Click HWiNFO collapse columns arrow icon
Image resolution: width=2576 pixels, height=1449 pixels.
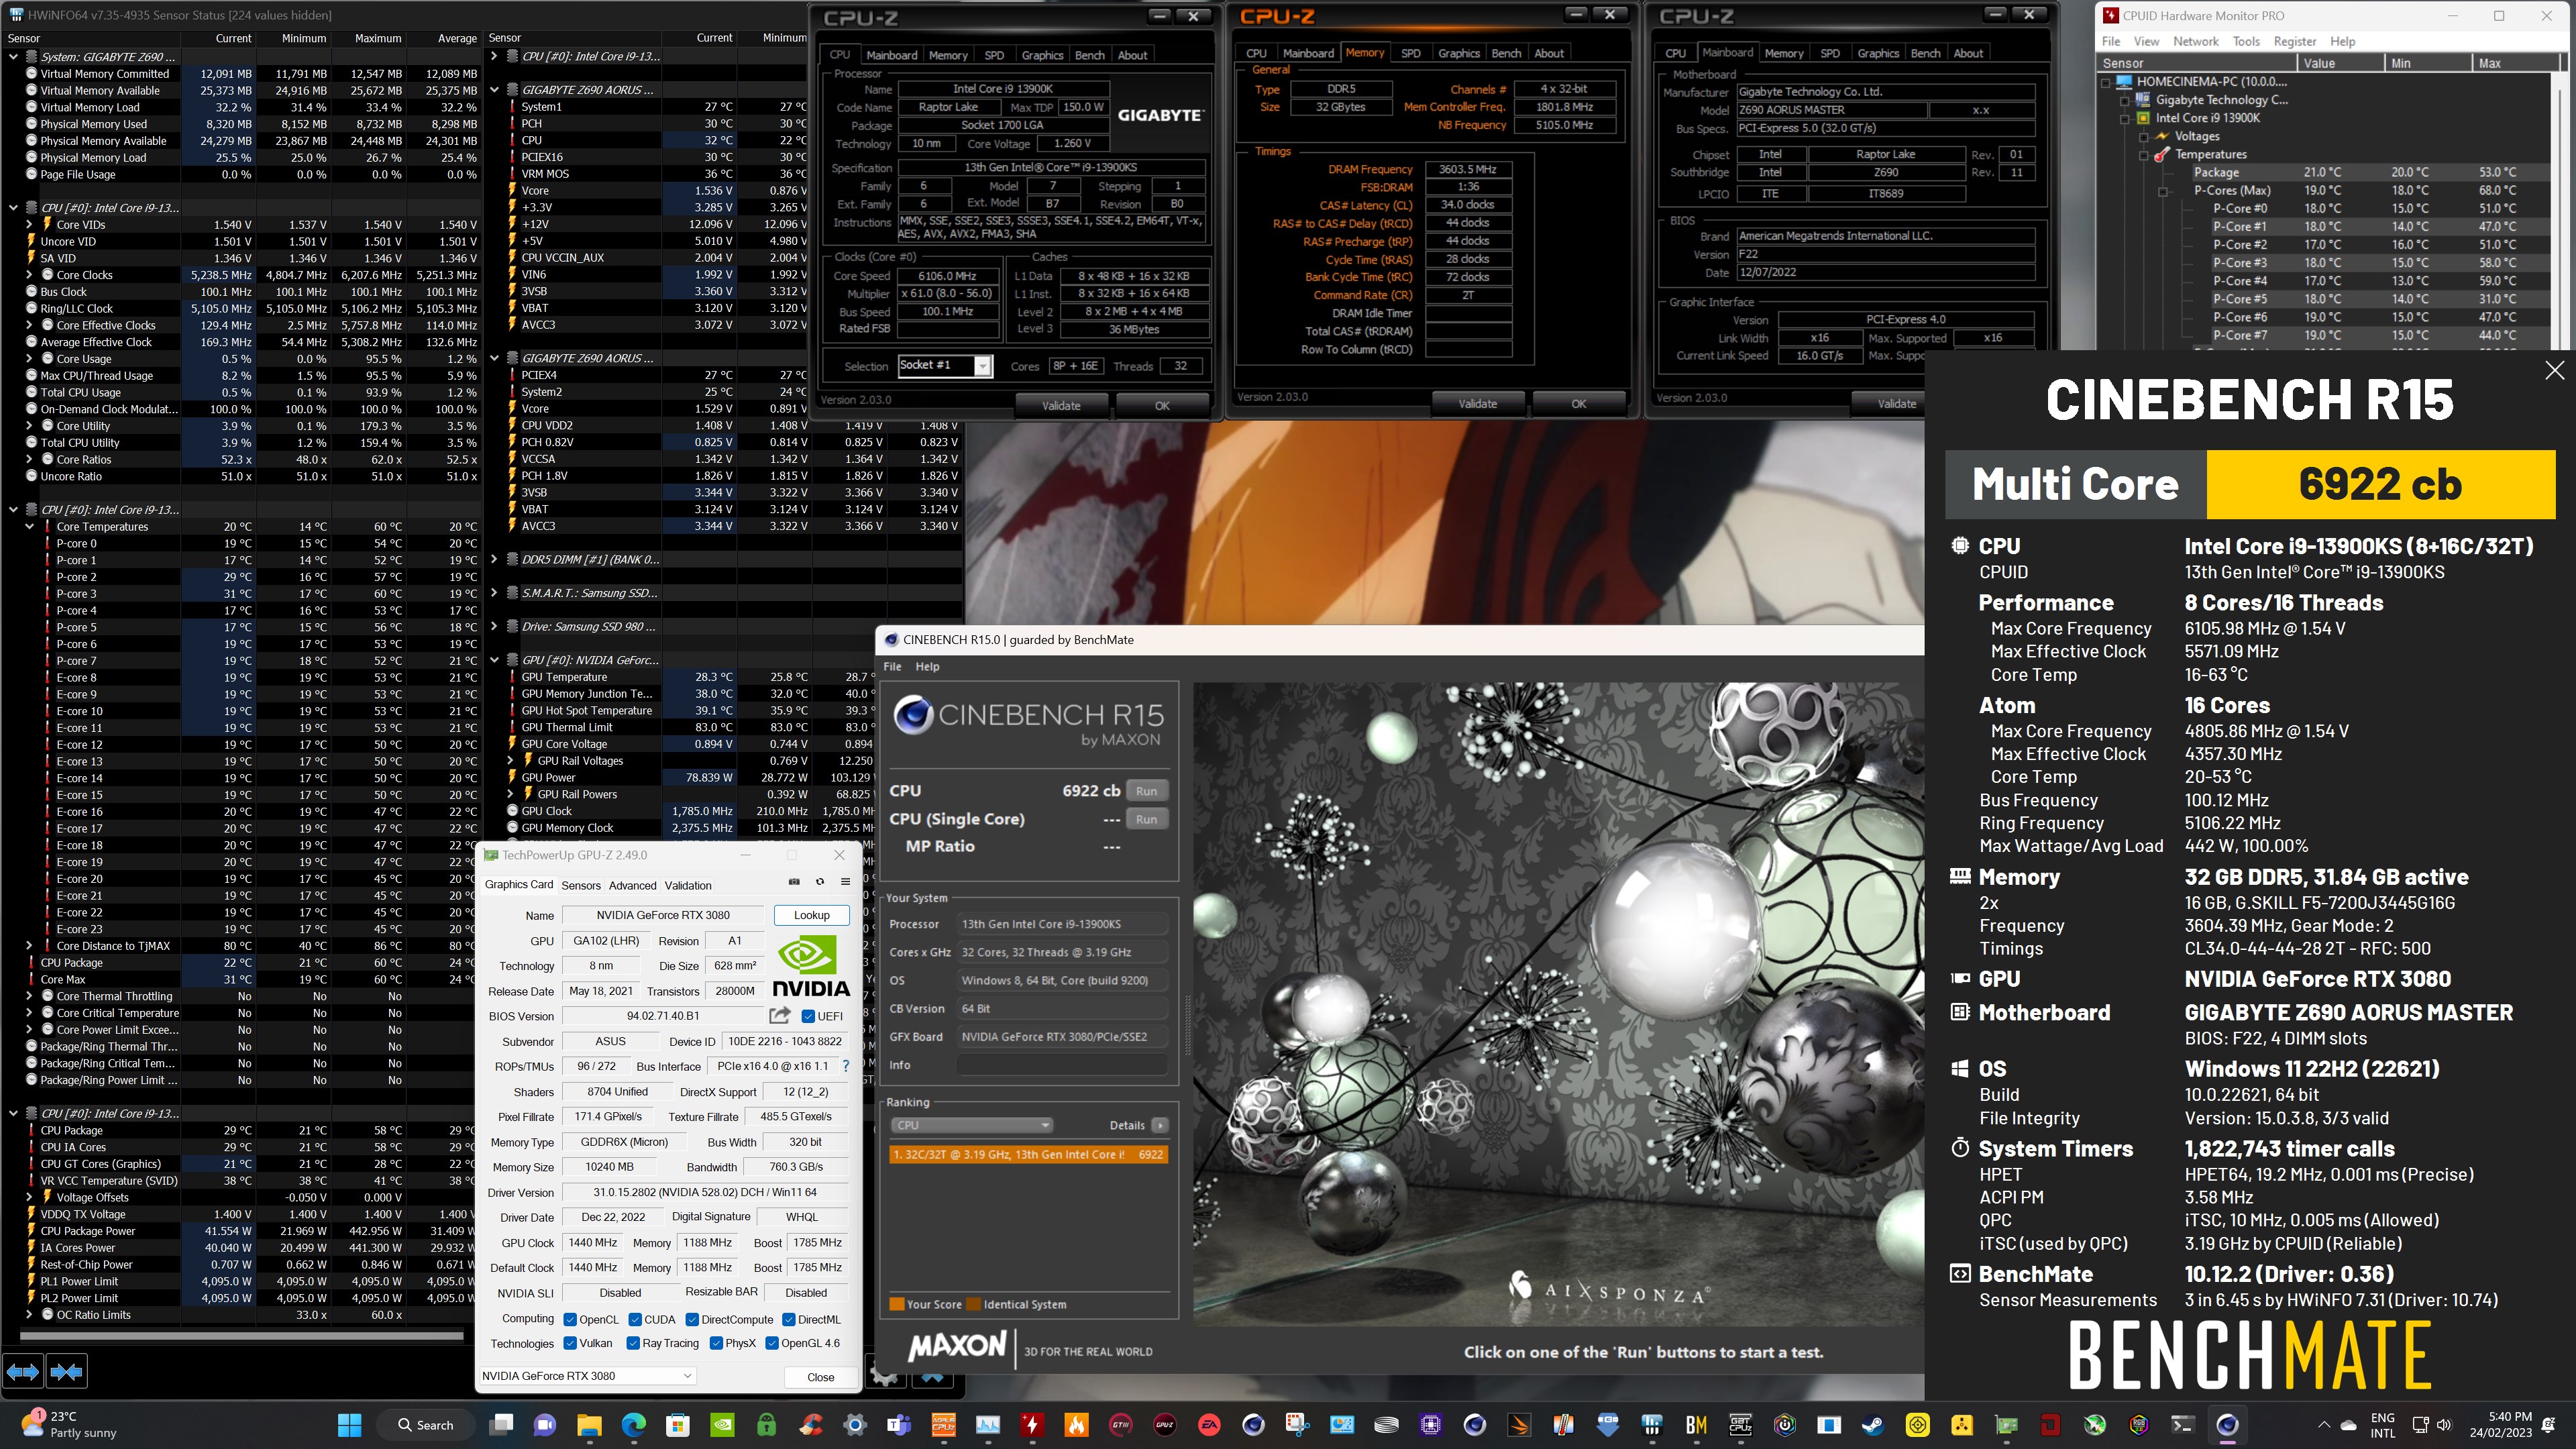click(x=66, y=1371)
